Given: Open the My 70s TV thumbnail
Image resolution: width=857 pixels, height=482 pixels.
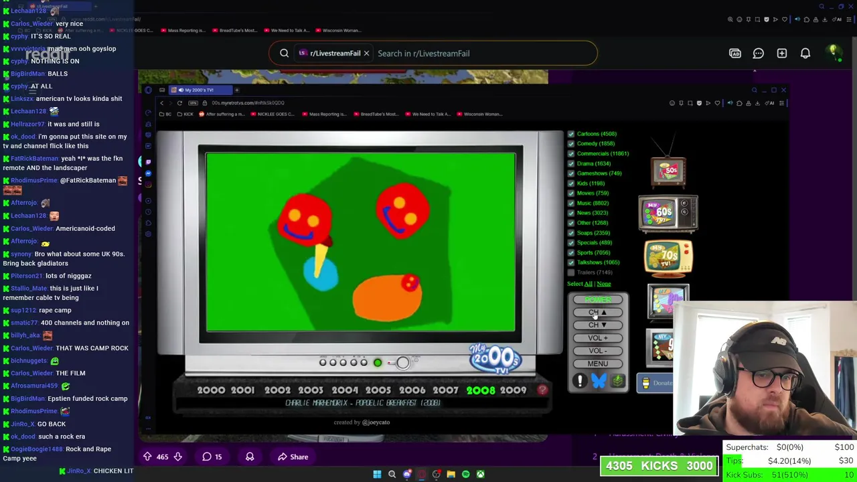Looking at the screenshot, I should tap(668, 258).
